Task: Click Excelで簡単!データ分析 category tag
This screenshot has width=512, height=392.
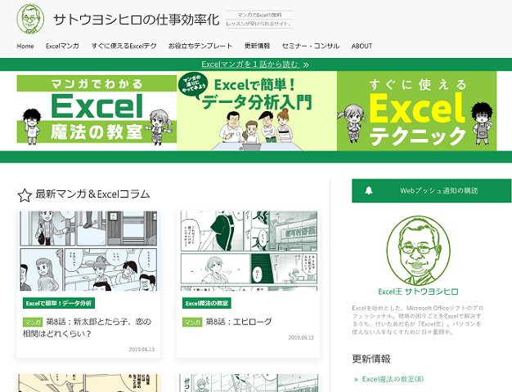Action: point(59,303)
